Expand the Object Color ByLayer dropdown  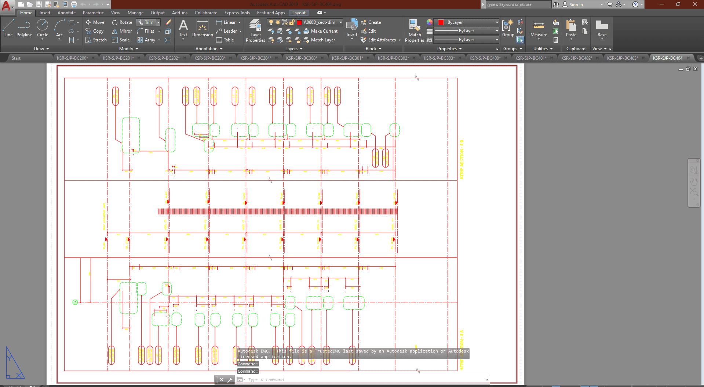click(497, 22)
